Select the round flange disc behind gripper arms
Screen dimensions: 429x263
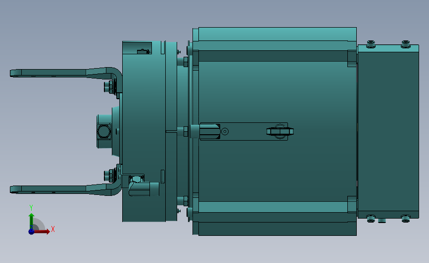(143, 131)
